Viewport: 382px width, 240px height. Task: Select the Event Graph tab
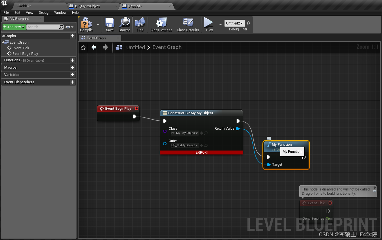[x=100, y=38]
